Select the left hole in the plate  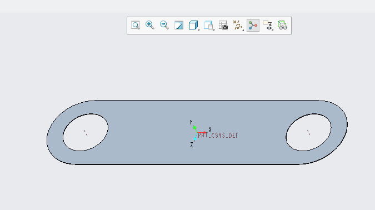[86, 132]
